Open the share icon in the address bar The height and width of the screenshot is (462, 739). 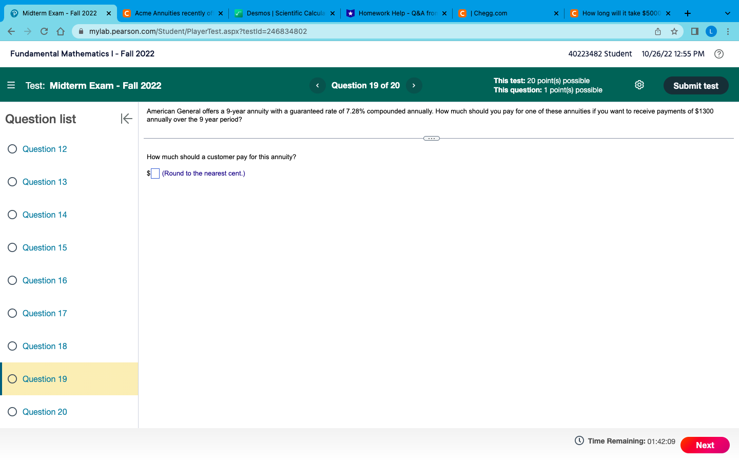(657, 31)
